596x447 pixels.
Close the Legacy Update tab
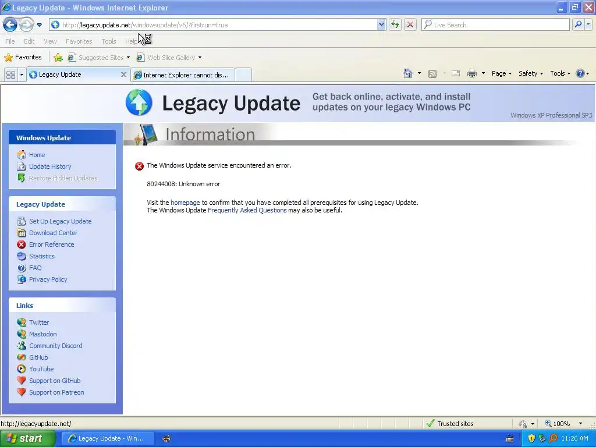coord(123,74)
